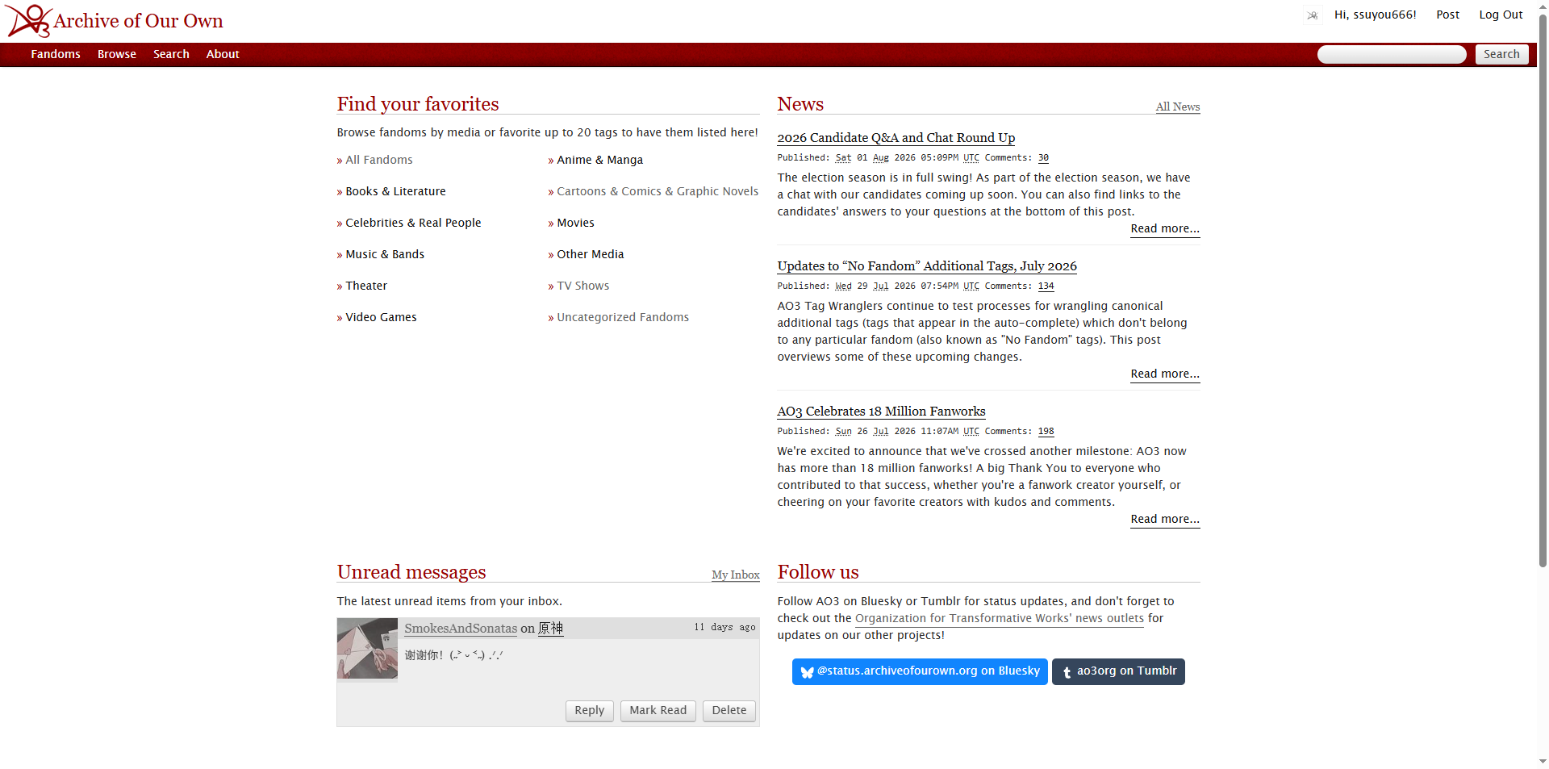Browse Music & Bands fandoms
The width and height of the screenshot is (1549, 769).
click(385, 254)
